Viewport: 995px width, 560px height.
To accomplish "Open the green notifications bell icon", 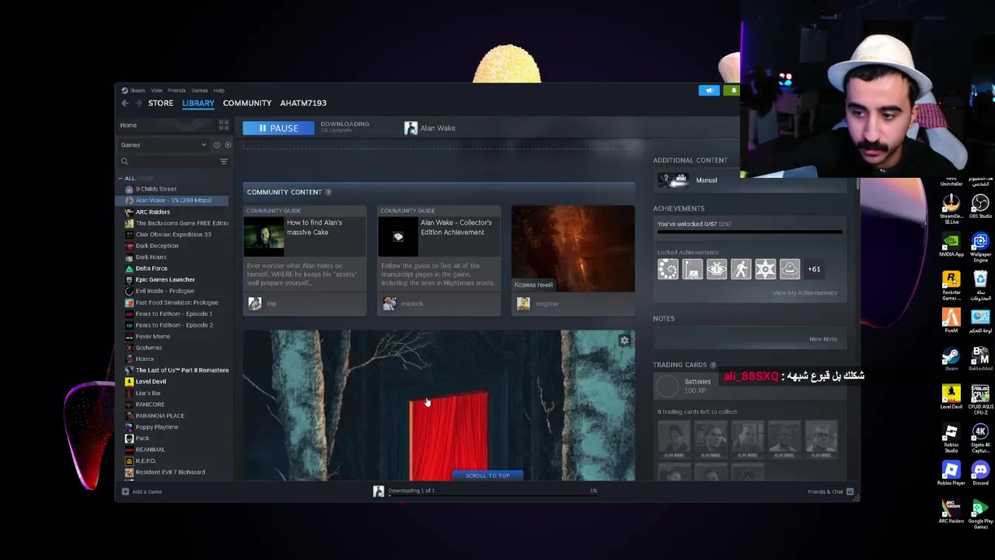I will coord(733,90).
